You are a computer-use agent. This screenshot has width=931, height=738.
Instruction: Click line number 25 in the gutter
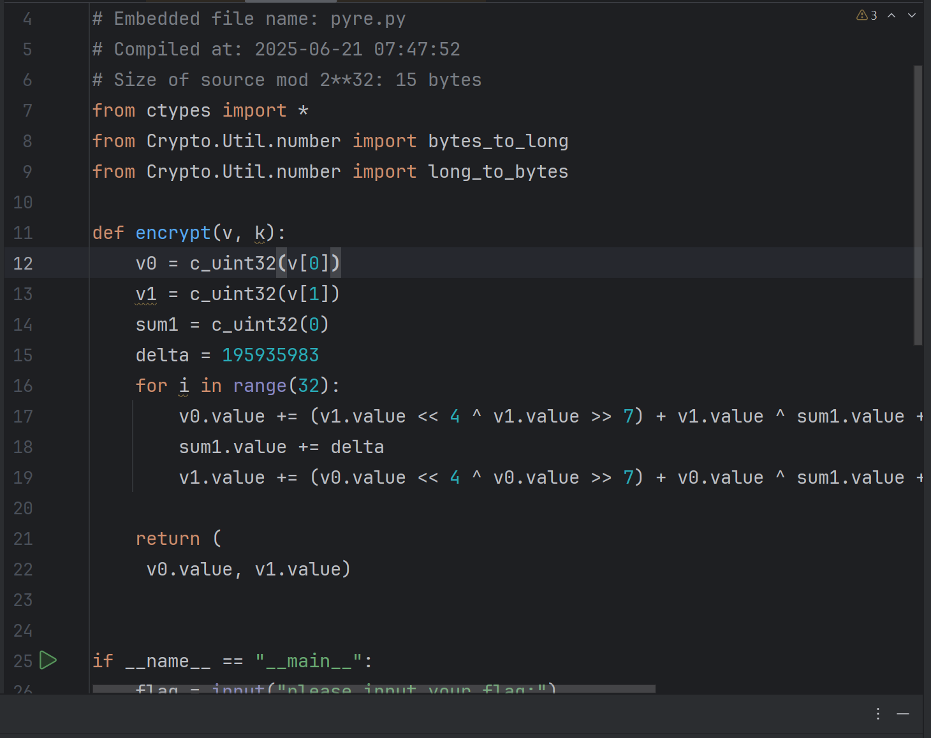coord(22,661)
